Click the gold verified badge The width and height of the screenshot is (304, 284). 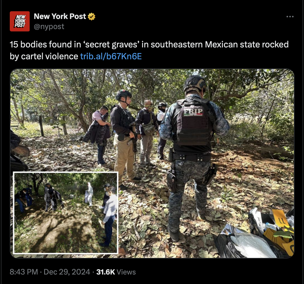click(92, 17)
